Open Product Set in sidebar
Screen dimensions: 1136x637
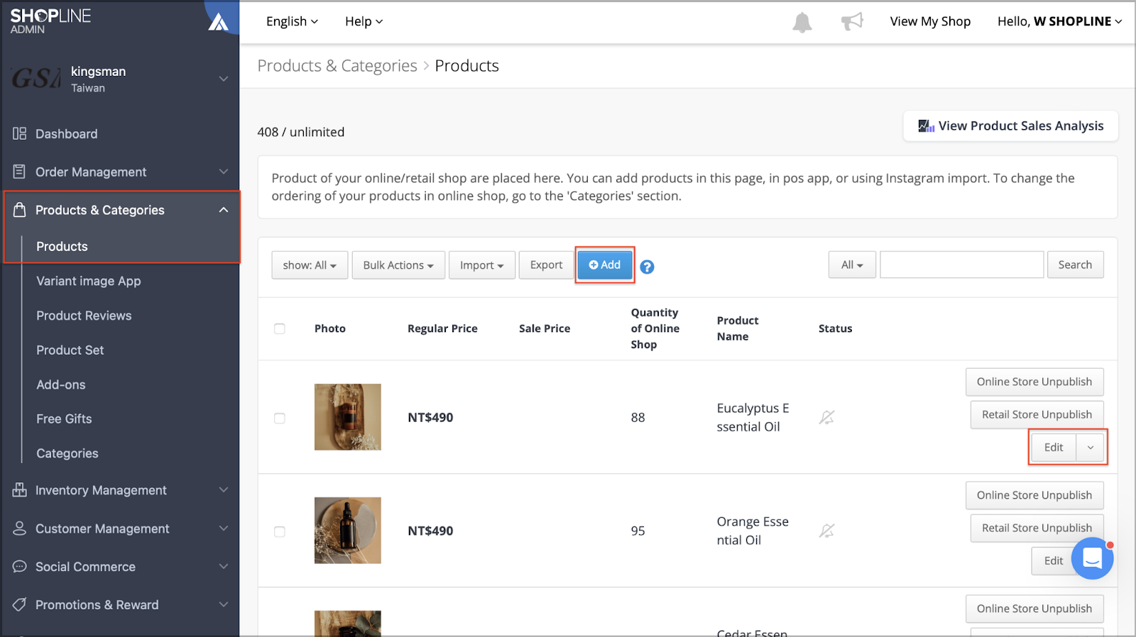[x=70, y=350]
